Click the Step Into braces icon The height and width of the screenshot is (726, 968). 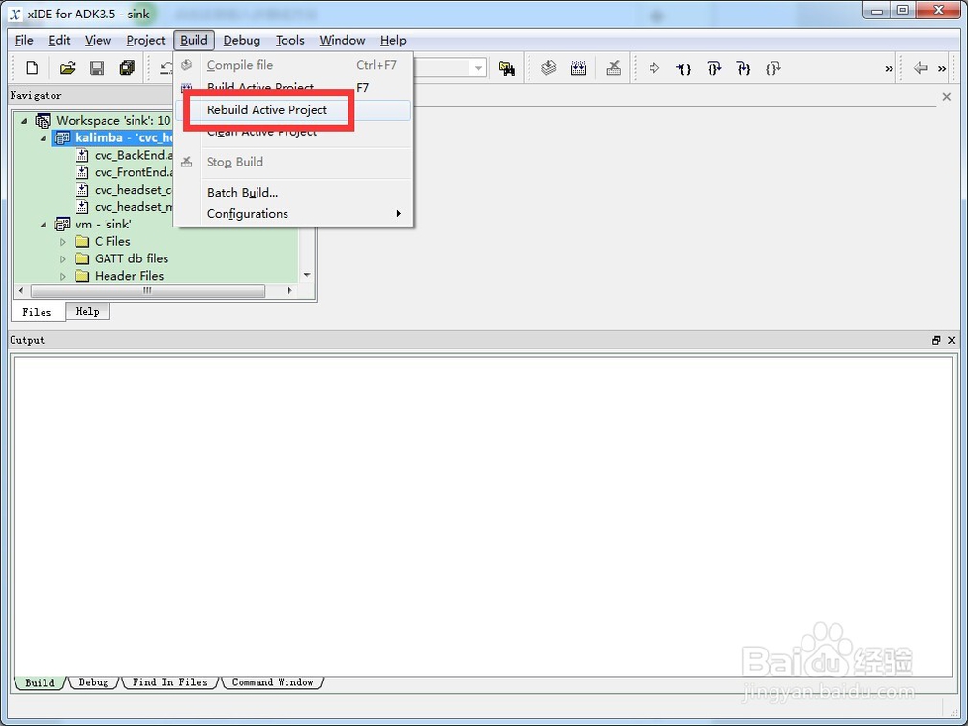(x=683, y=68)
